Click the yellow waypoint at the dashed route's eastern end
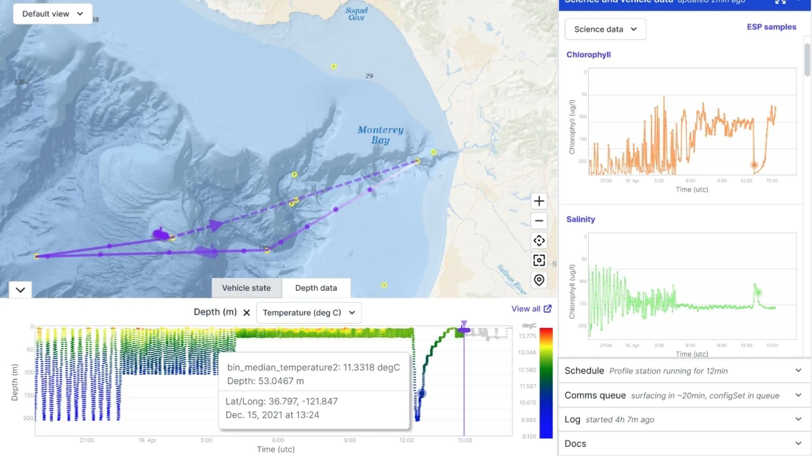812x456 pixels. tap(418, 161)
